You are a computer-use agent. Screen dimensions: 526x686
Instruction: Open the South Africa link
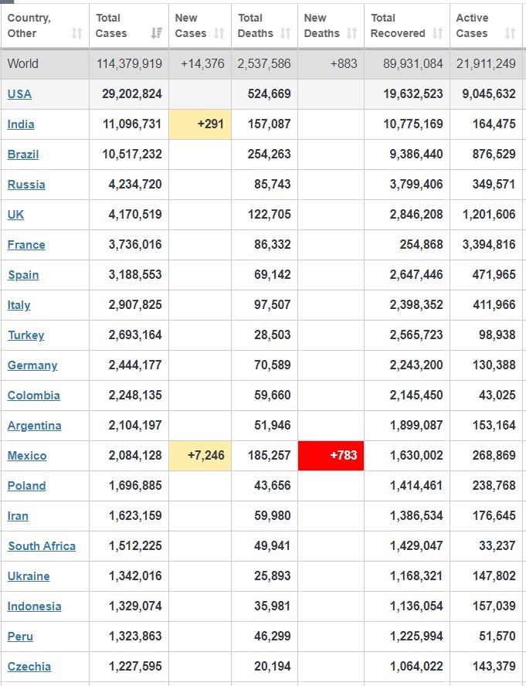[42, 545]
